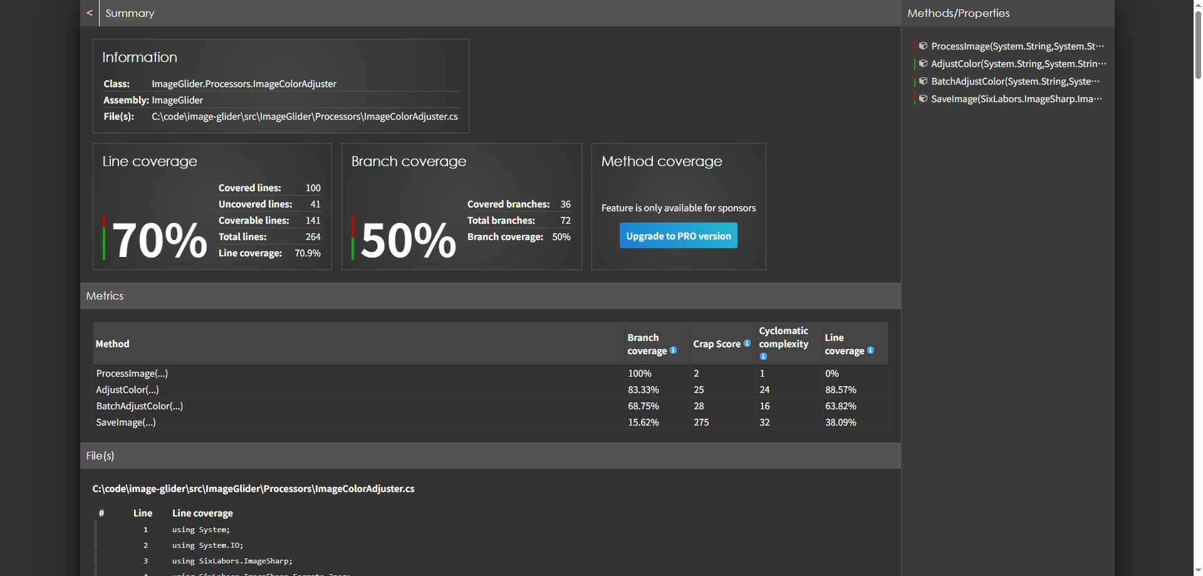
Task: Navigate to SaveImage(...) from the Metrics table
Action: 126,422
